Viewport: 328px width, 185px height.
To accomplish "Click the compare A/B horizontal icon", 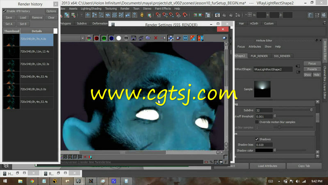I will point(193,38).
